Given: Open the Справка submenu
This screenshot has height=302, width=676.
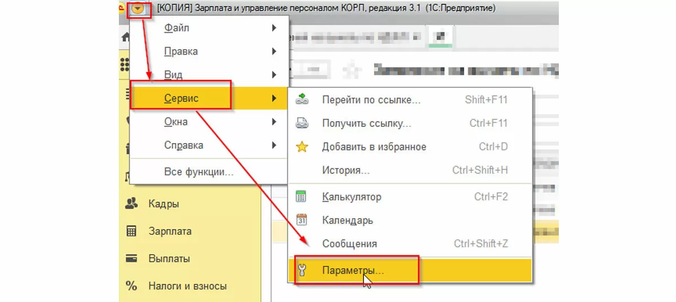Looking at the screenshot, I should 209,145.
